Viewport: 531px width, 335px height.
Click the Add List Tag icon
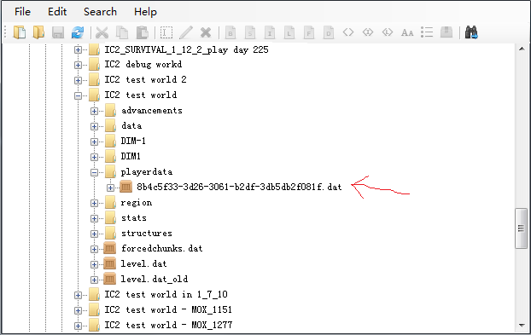[x=427, y=32]
